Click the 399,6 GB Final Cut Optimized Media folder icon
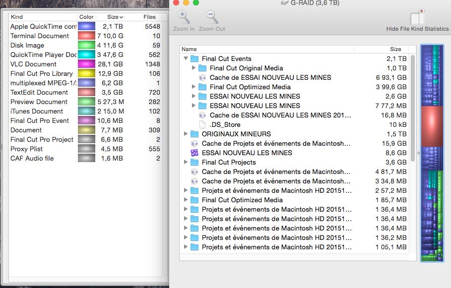 click(203, 87)
